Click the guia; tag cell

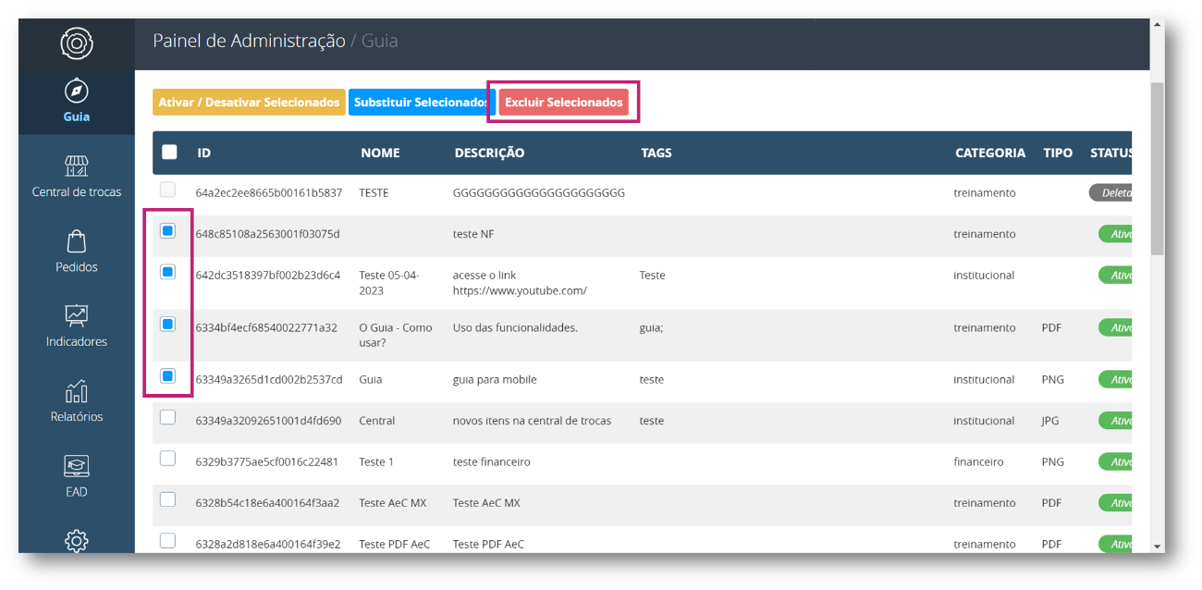point(651,327)
